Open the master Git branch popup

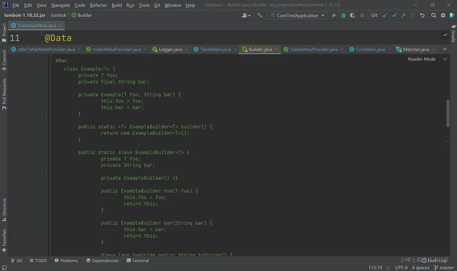(444, 268)
